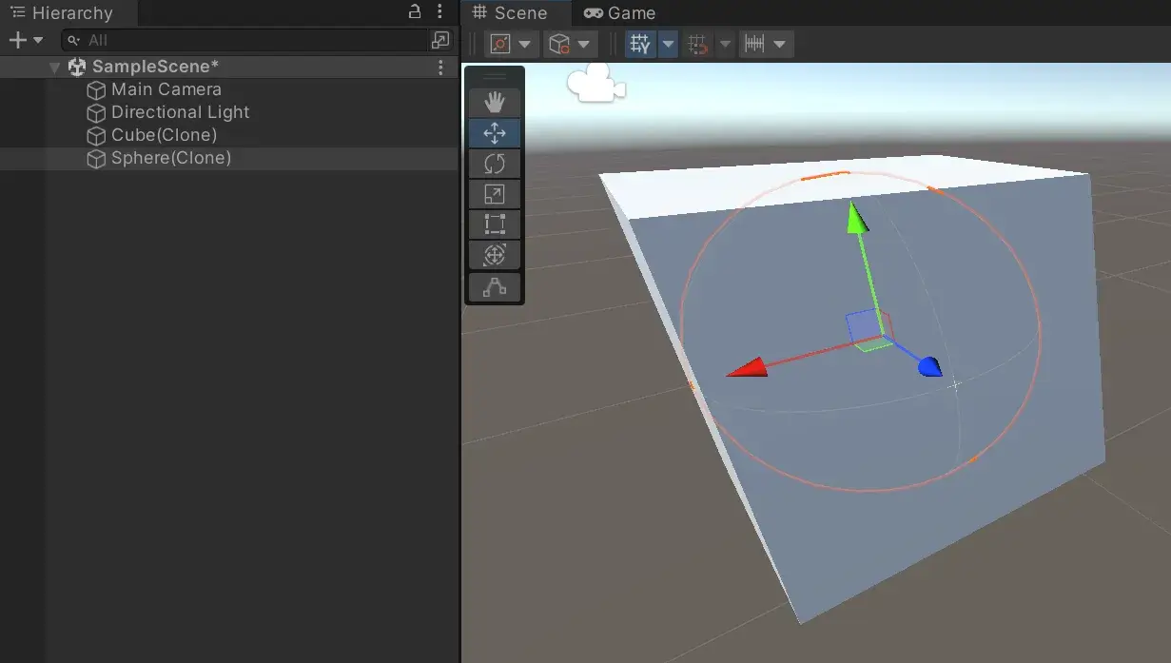Screen dimensions: 1171x663
Task: Select Sphere(Clone) in the Hierarchy
Action: tap(228, 158)
